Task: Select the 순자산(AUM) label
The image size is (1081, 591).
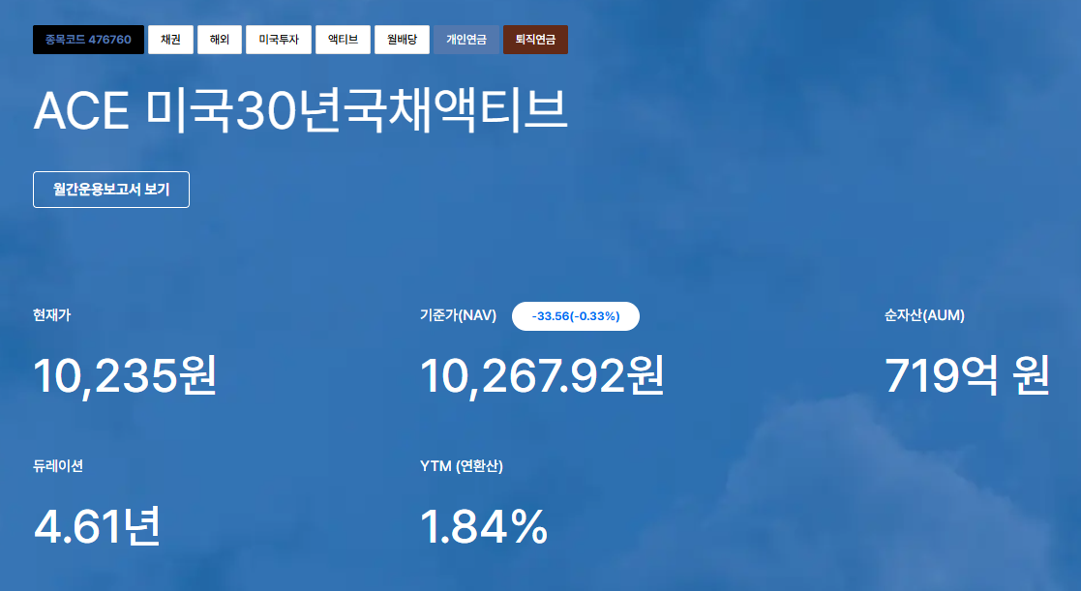Action: pos(924,315)
